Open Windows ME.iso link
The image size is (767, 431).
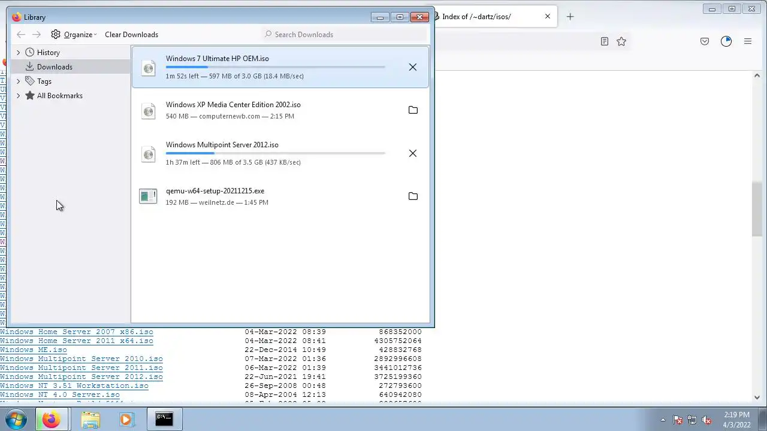[x=34, y=350]
